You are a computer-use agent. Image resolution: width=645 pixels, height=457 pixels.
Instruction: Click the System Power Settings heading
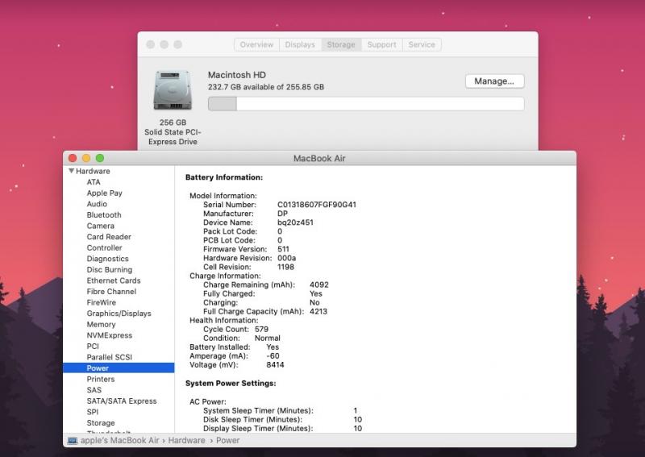click(x=231, y=384)
